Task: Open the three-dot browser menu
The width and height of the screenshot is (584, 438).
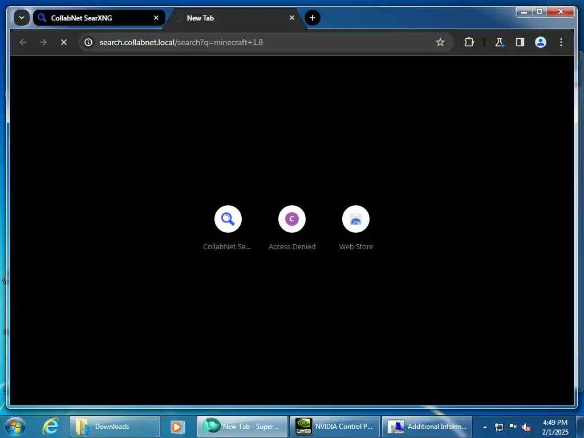Action: tap(561, 42)
